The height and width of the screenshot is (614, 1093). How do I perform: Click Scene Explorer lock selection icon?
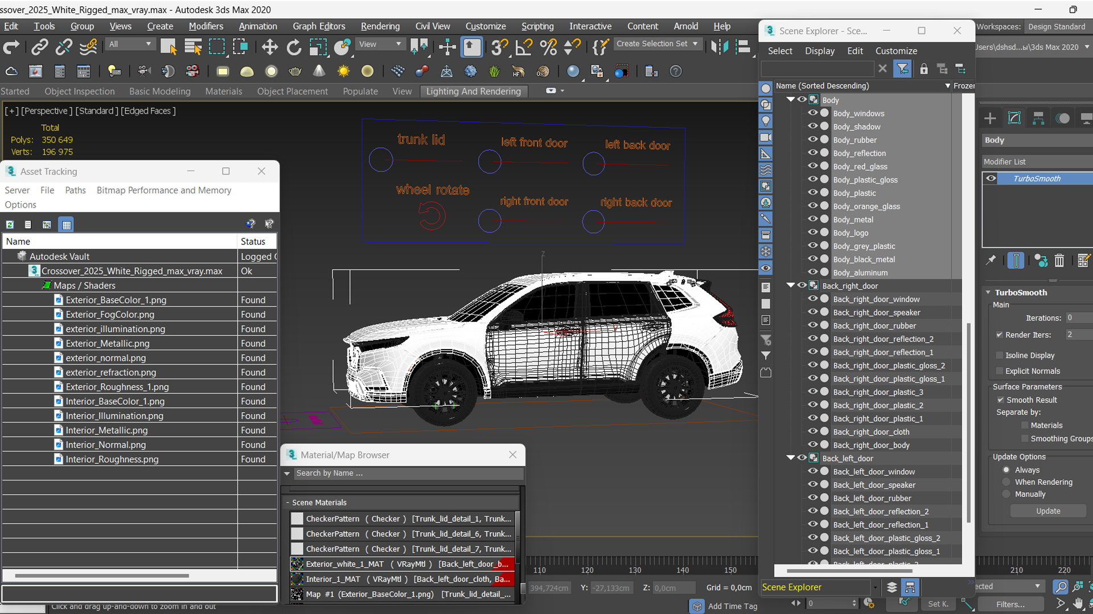(x=923, y=69)
